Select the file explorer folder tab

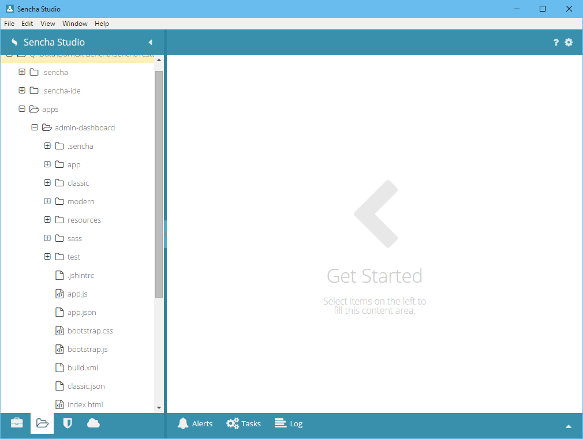point(42,423)
